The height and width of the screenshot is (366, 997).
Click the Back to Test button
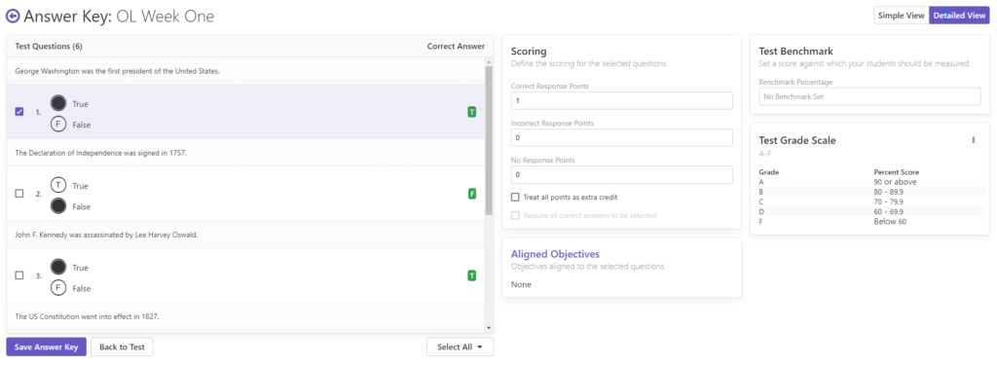[x=122, y=347]
